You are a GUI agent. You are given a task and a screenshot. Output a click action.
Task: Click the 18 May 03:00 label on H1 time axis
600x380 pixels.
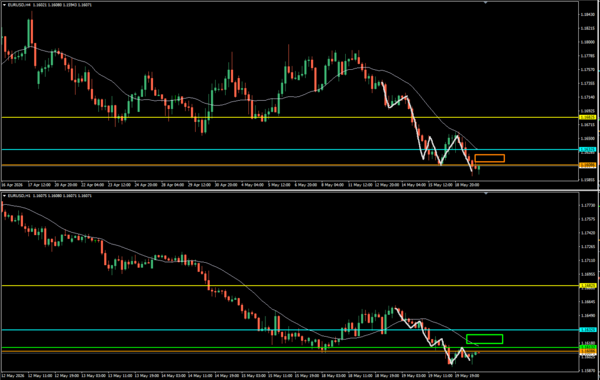333,376
